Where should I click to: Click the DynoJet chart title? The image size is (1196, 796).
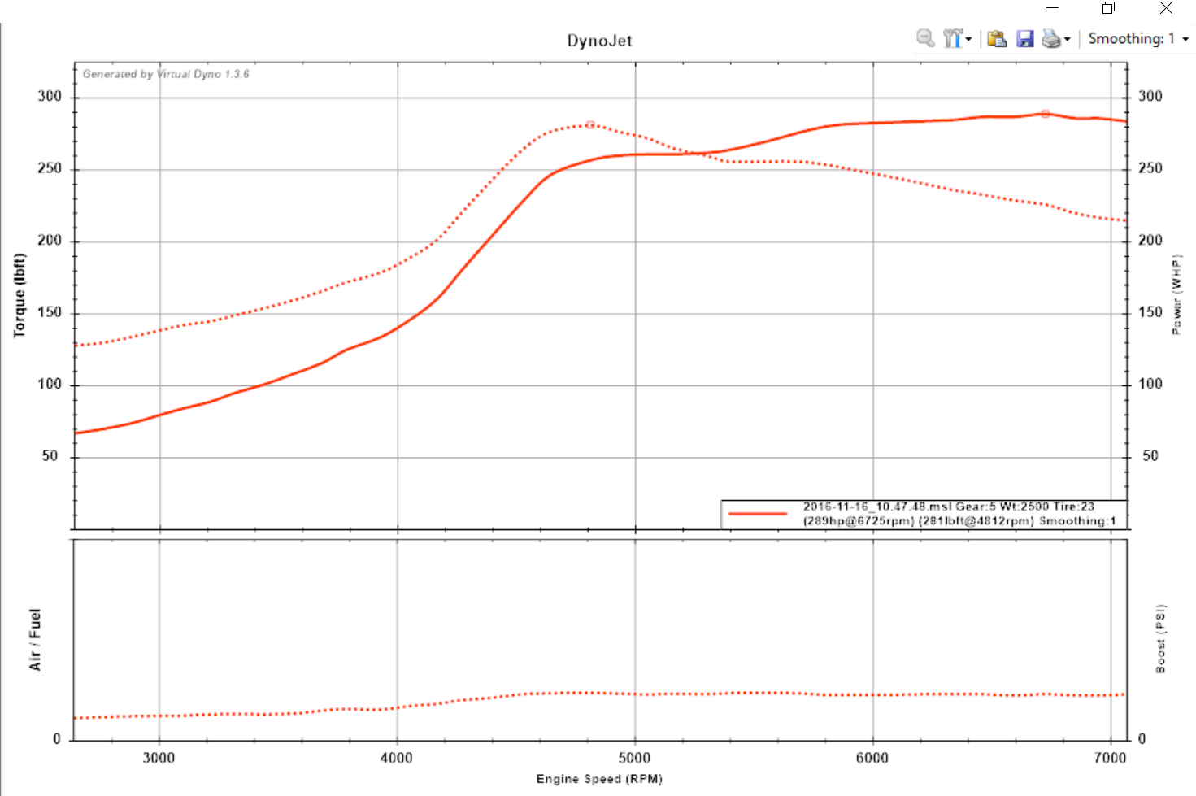click(x=599, y=41)
